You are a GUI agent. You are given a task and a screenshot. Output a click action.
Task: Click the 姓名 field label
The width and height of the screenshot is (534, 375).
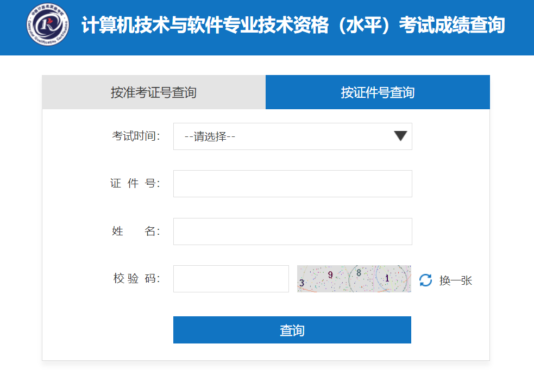[136, 231]
